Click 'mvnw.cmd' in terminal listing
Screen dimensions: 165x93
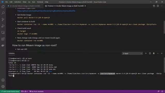[53, 67]
